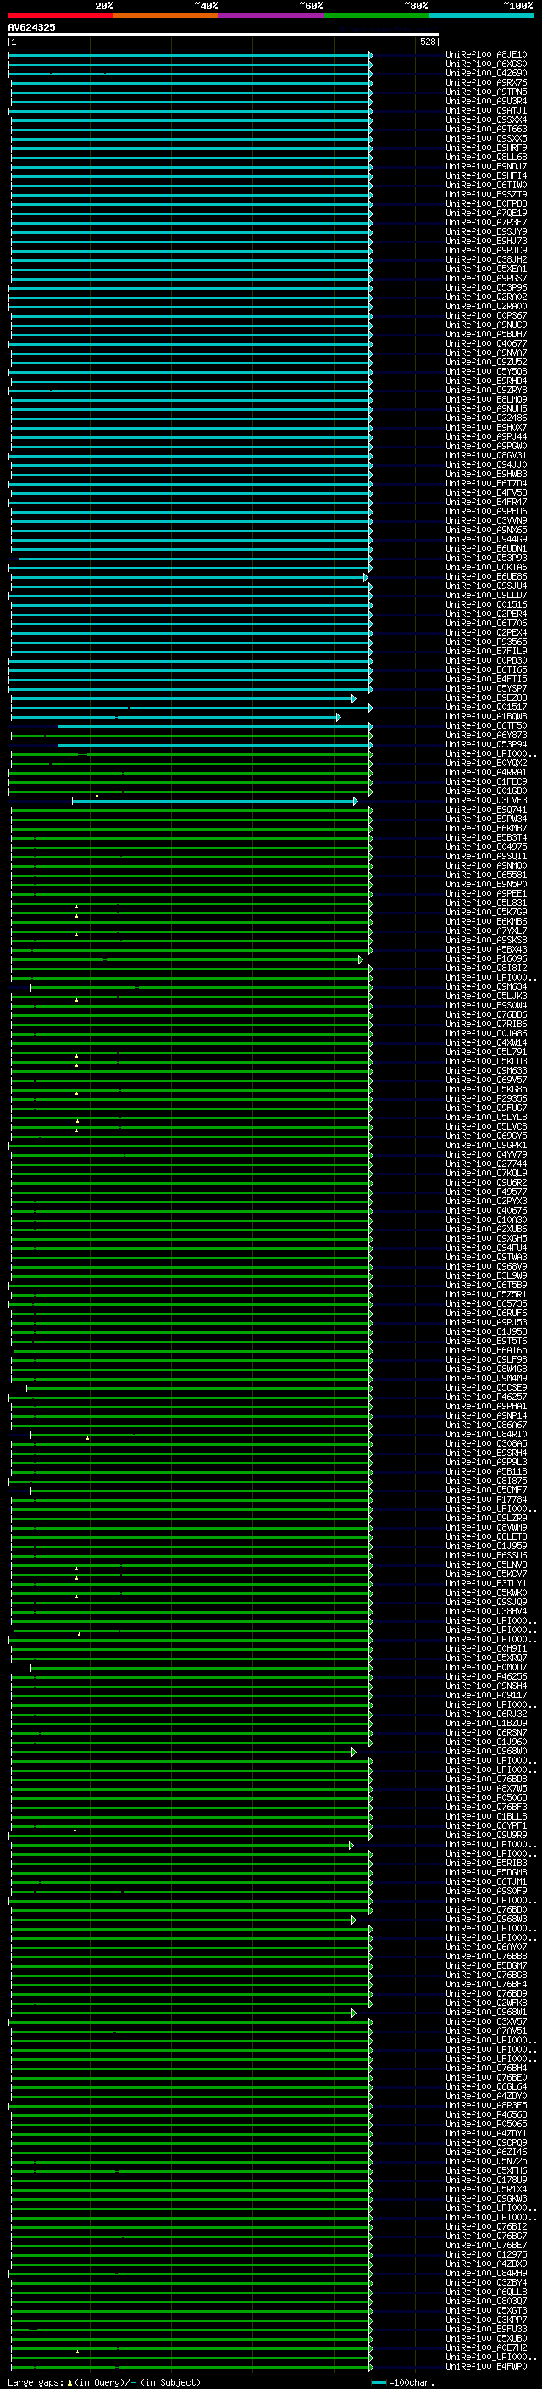Image resolution: width=542 pixels, height=2389 pixels.
Task: Select the UniRef100_Q8I8I2 label
Action: tap(486, 968)
